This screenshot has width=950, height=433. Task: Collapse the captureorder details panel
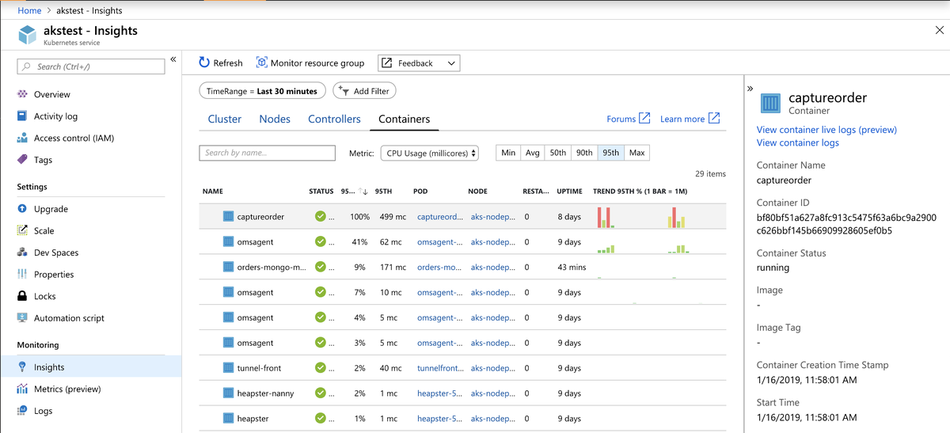click(x=750, y=89)
